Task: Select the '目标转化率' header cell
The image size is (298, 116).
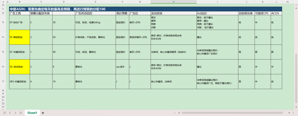Action: (246, 13)
